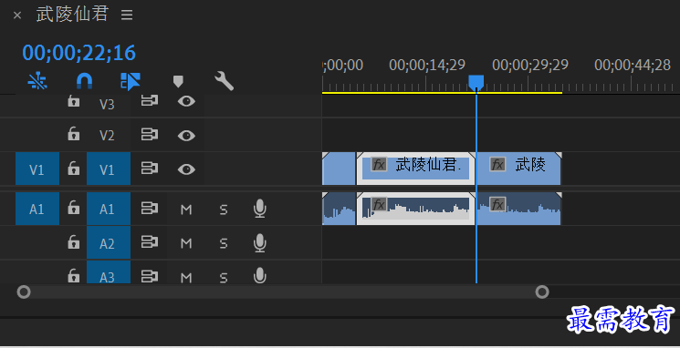Image resolution: width=680 pixels, height=348 pixels.
Task: Toggle sync lock for V1
Action: click(150, 169)
